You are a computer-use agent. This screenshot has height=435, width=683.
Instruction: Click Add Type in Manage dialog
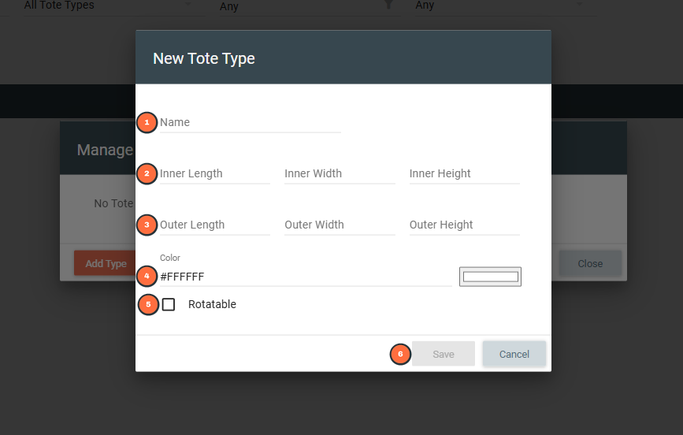coord(105,263)
